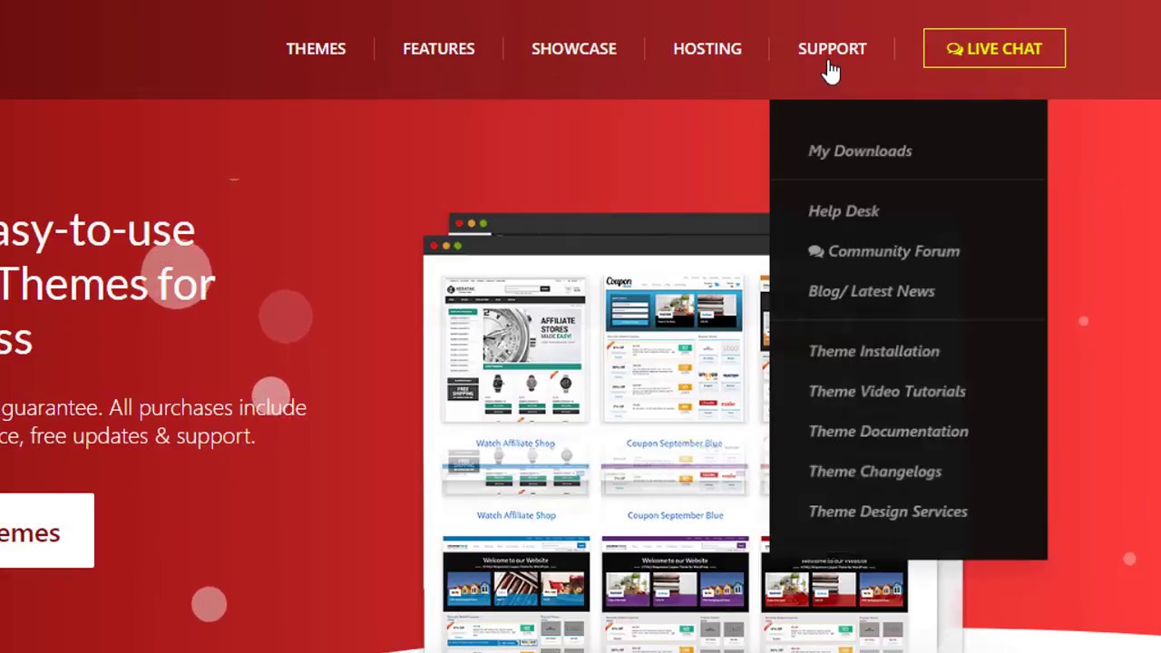Screen dimensions: 1161x653
Task: Click the white themes button at left
Action: [45, 531]
